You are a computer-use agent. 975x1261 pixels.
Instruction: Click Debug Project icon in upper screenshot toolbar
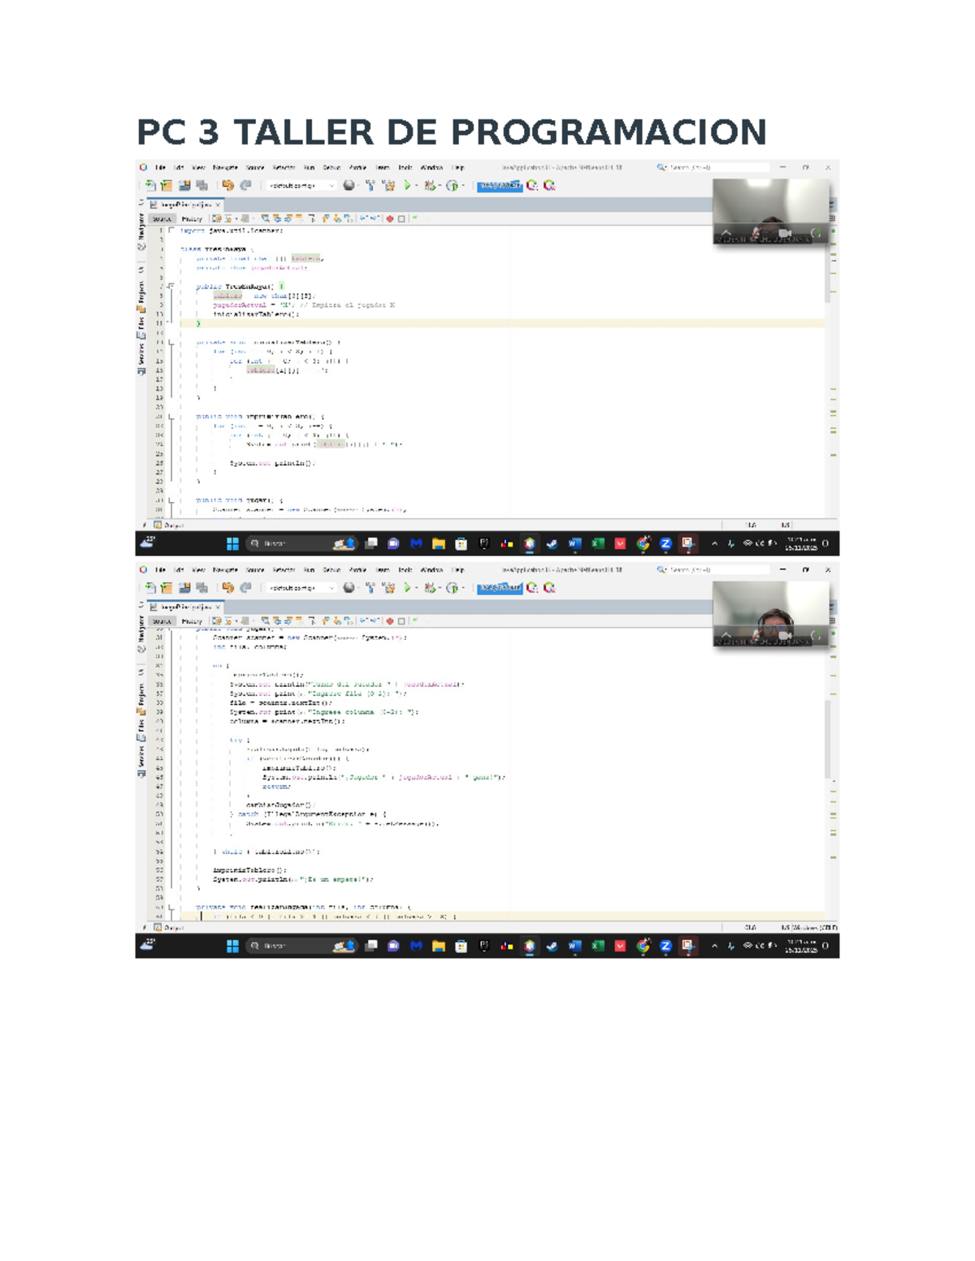pyautogui.click(x=430, y=186)
